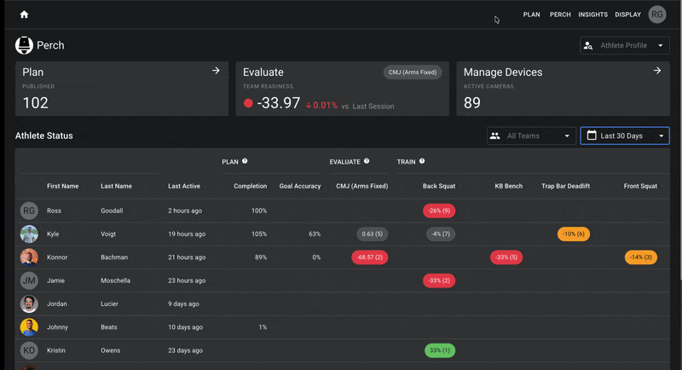Sort by Last Active column header
The width and height of the screenshot is (682, 370).
click(184, 186)
